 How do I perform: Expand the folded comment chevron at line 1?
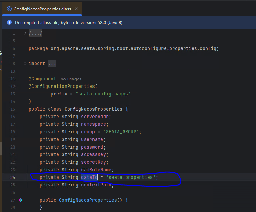[x=25, y=33]
